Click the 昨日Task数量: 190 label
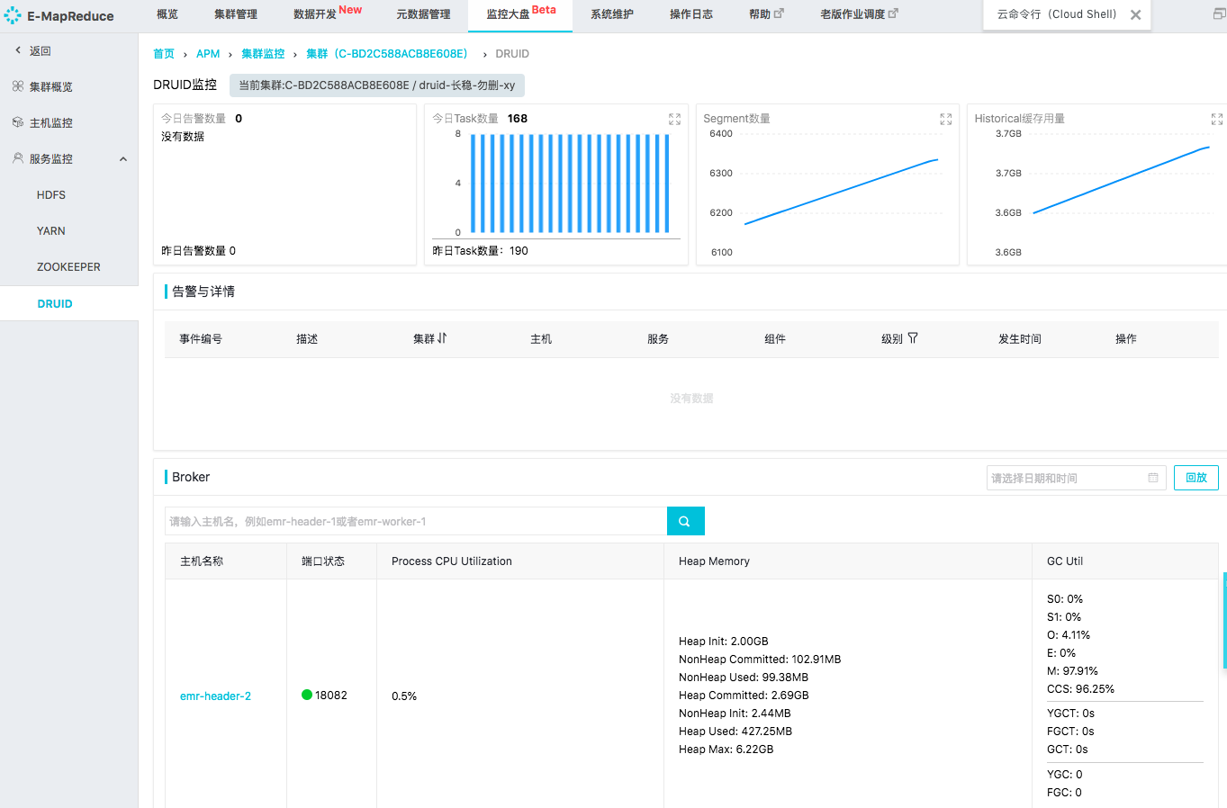The image size is (1227, 808). pos(480,251)
